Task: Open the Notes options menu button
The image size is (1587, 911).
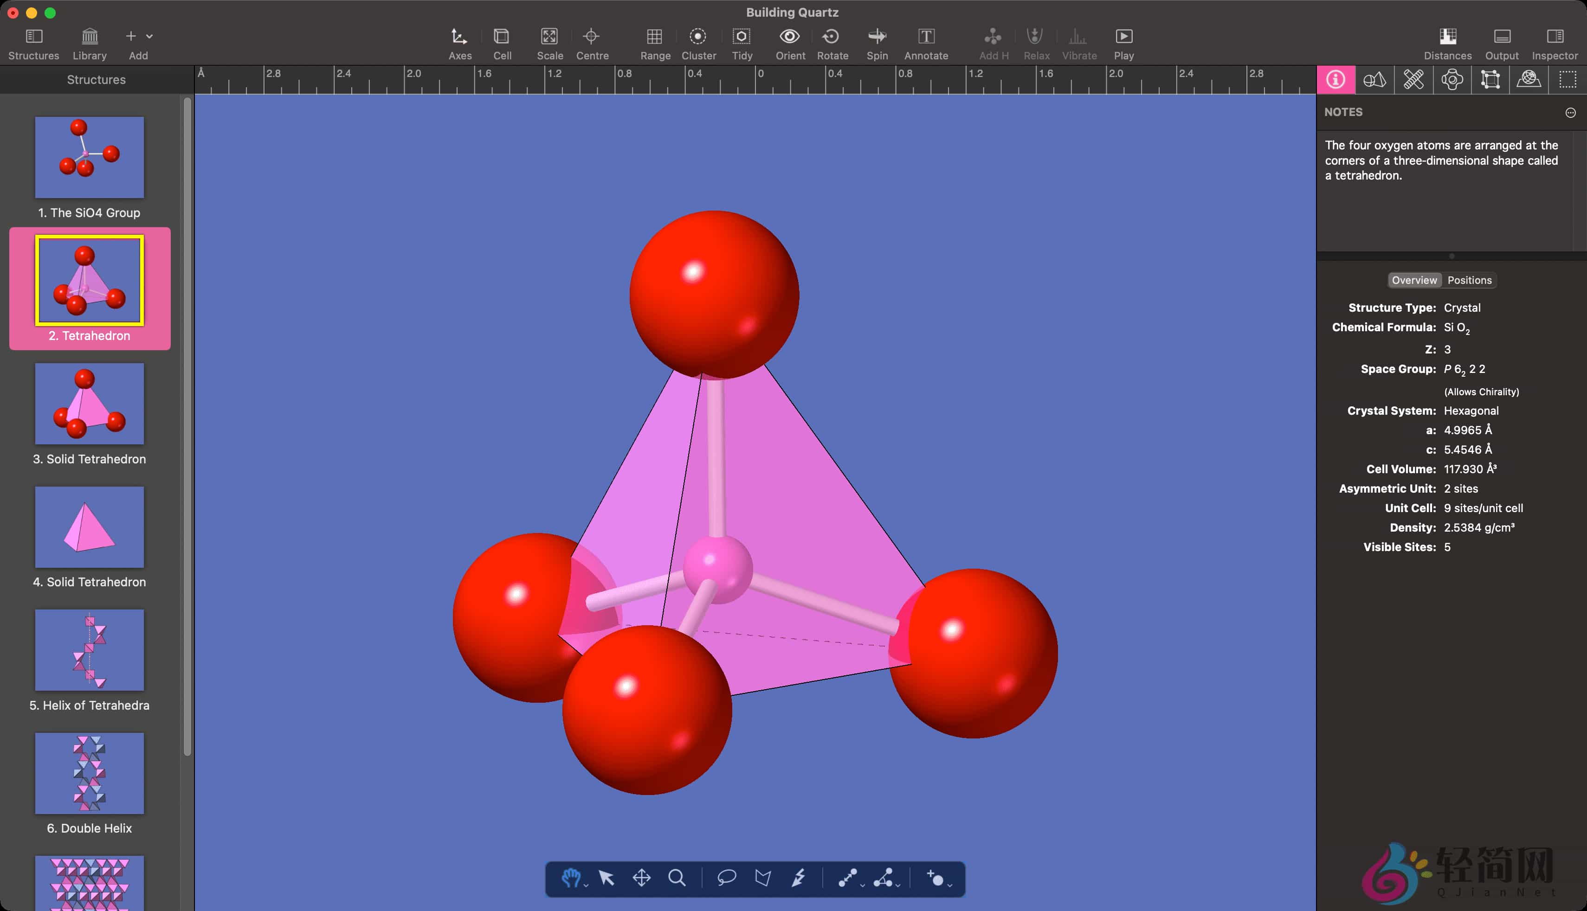Action: coord(1570,112)
